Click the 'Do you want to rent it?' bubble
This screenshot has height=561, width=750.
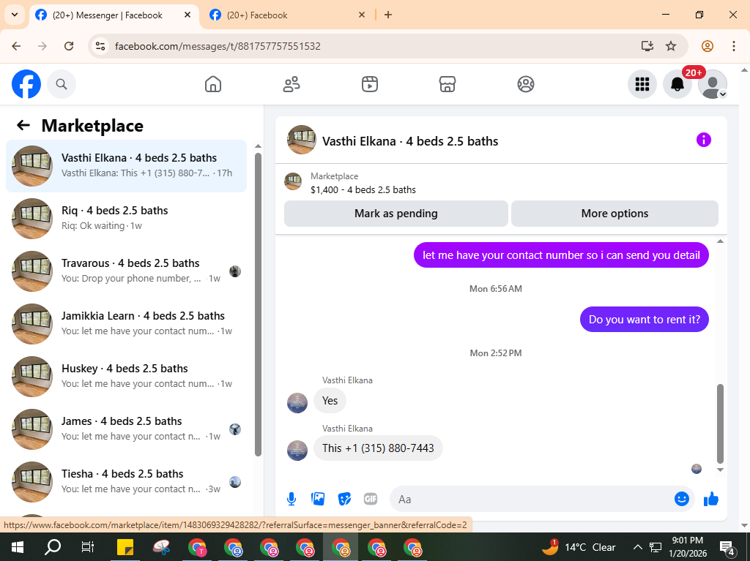coord(645,319)
